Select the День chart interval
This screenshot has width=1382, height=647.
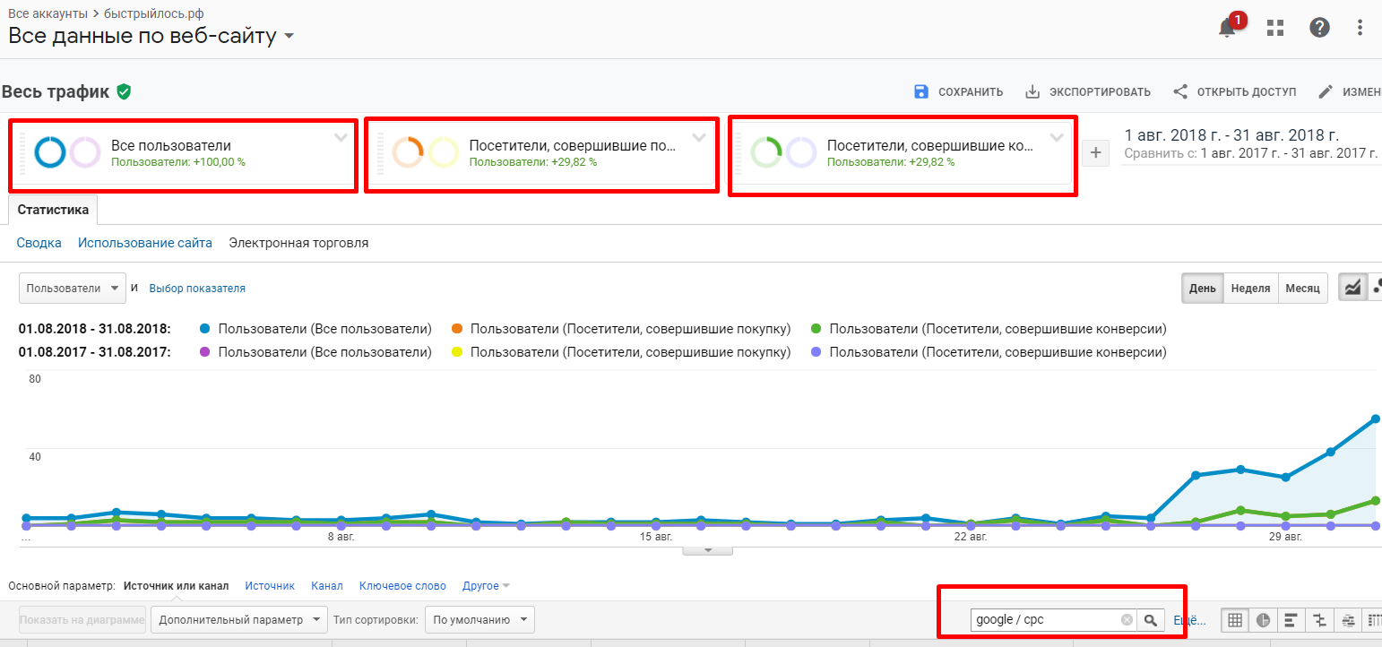[1202, 288]
